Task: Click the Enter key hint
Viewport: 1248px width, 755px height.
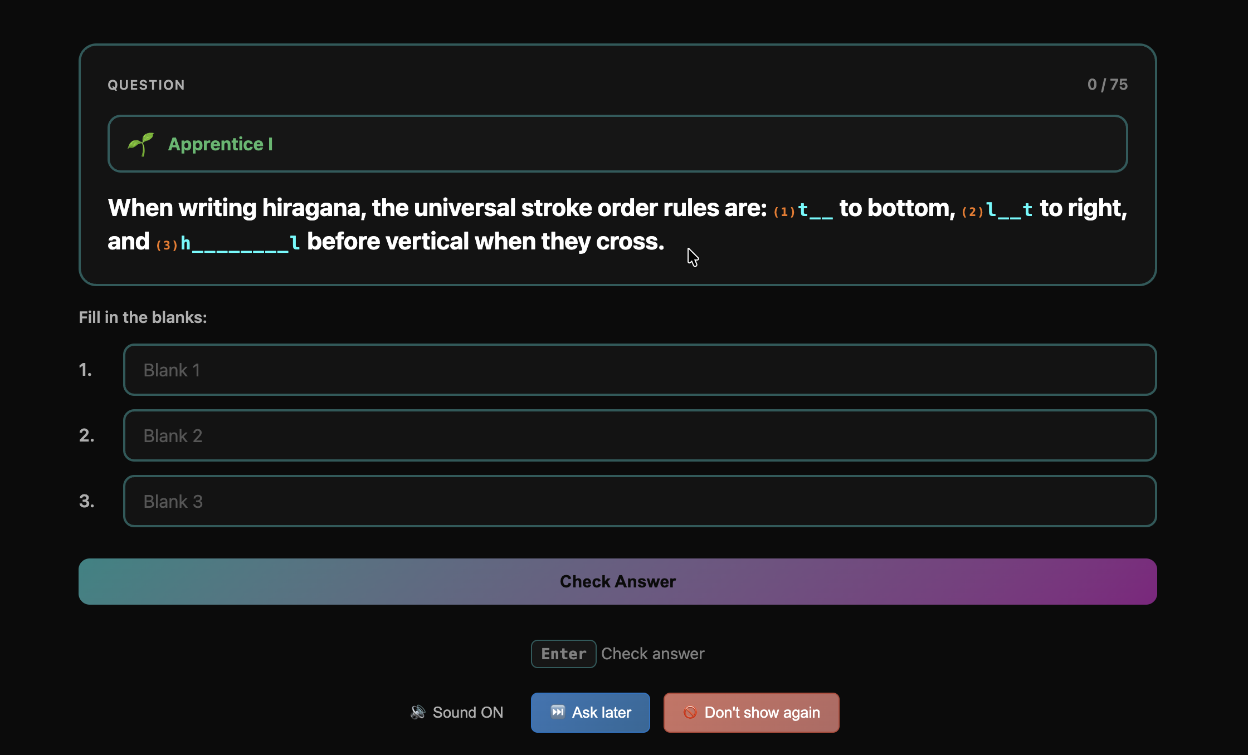Action: [x=563, y=654]
